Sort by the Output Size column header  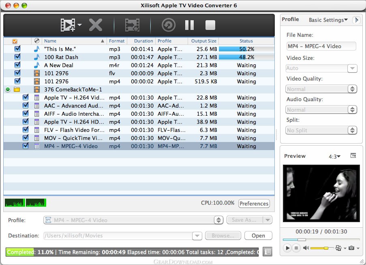[203, 41]
